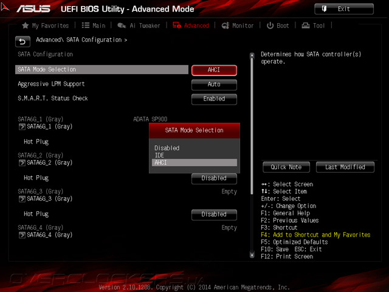
Task: Change S.M.A.R.T. Status Check Enabled value
Action: tap(214, 99)
